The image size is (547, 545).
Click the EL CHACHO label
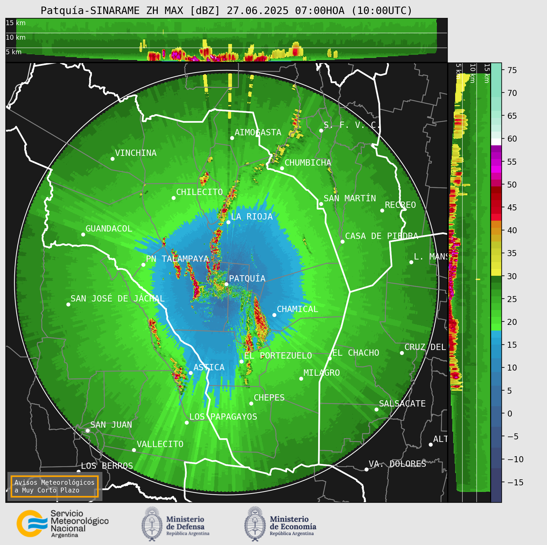[x=356, y=353]
